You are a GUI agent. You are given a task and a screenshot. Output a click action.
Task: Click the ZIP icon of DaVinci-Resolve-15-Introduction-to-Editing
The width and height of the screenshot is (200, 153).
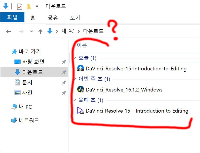click(81, 68)
